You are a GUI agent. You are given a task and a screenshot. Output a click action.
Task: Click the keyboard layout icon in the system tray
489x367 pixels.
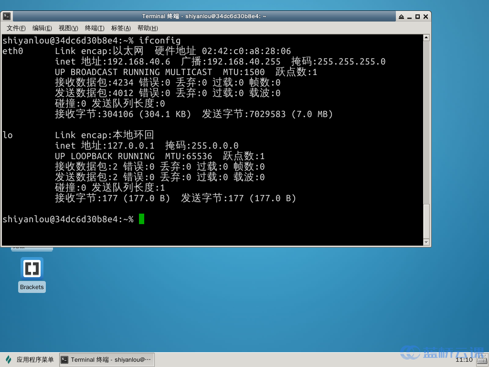click(x=481, y=359)
